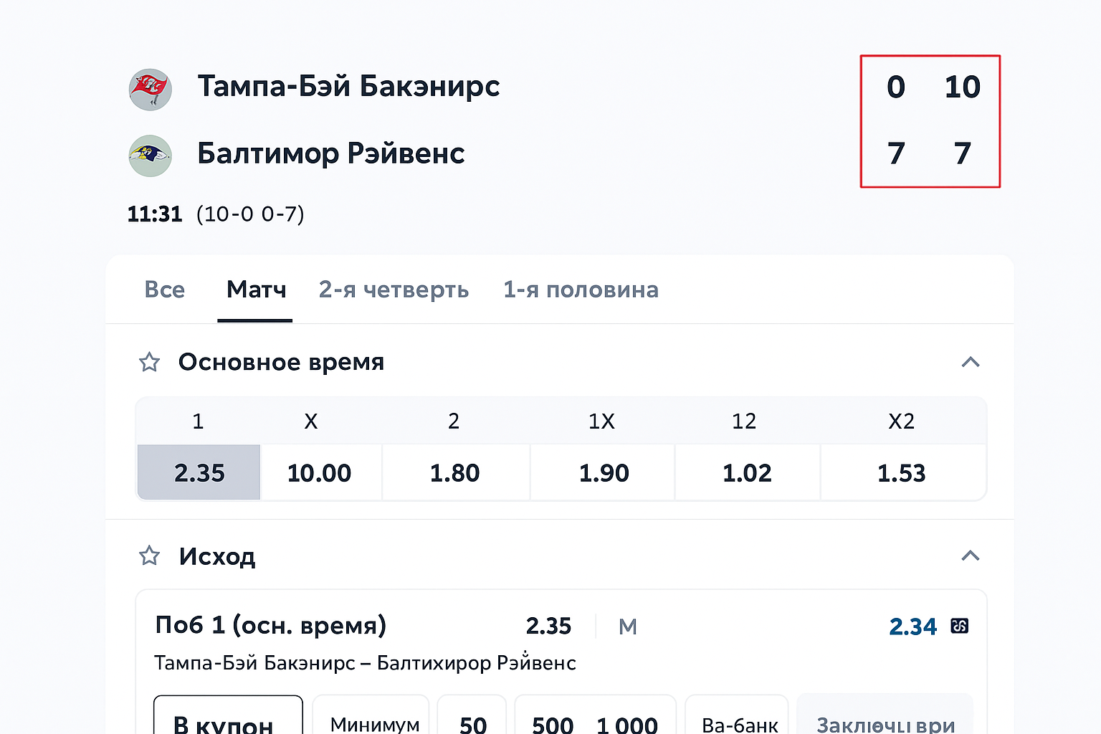Collapse the Основное время section

coord(970,362)
